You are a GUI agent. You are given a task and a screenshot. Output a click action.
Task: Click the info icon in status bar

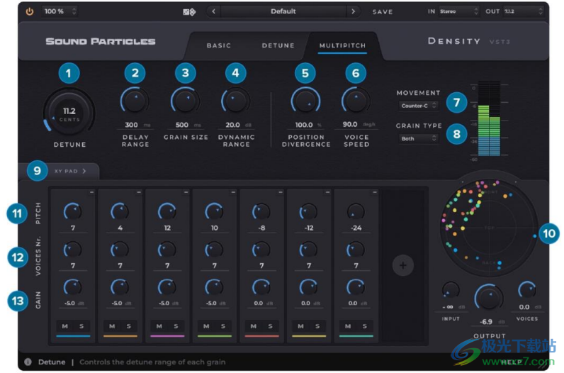(28, 362)
